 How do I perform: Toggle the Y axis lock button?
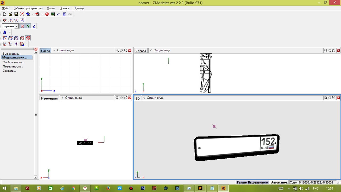[28, 26]
